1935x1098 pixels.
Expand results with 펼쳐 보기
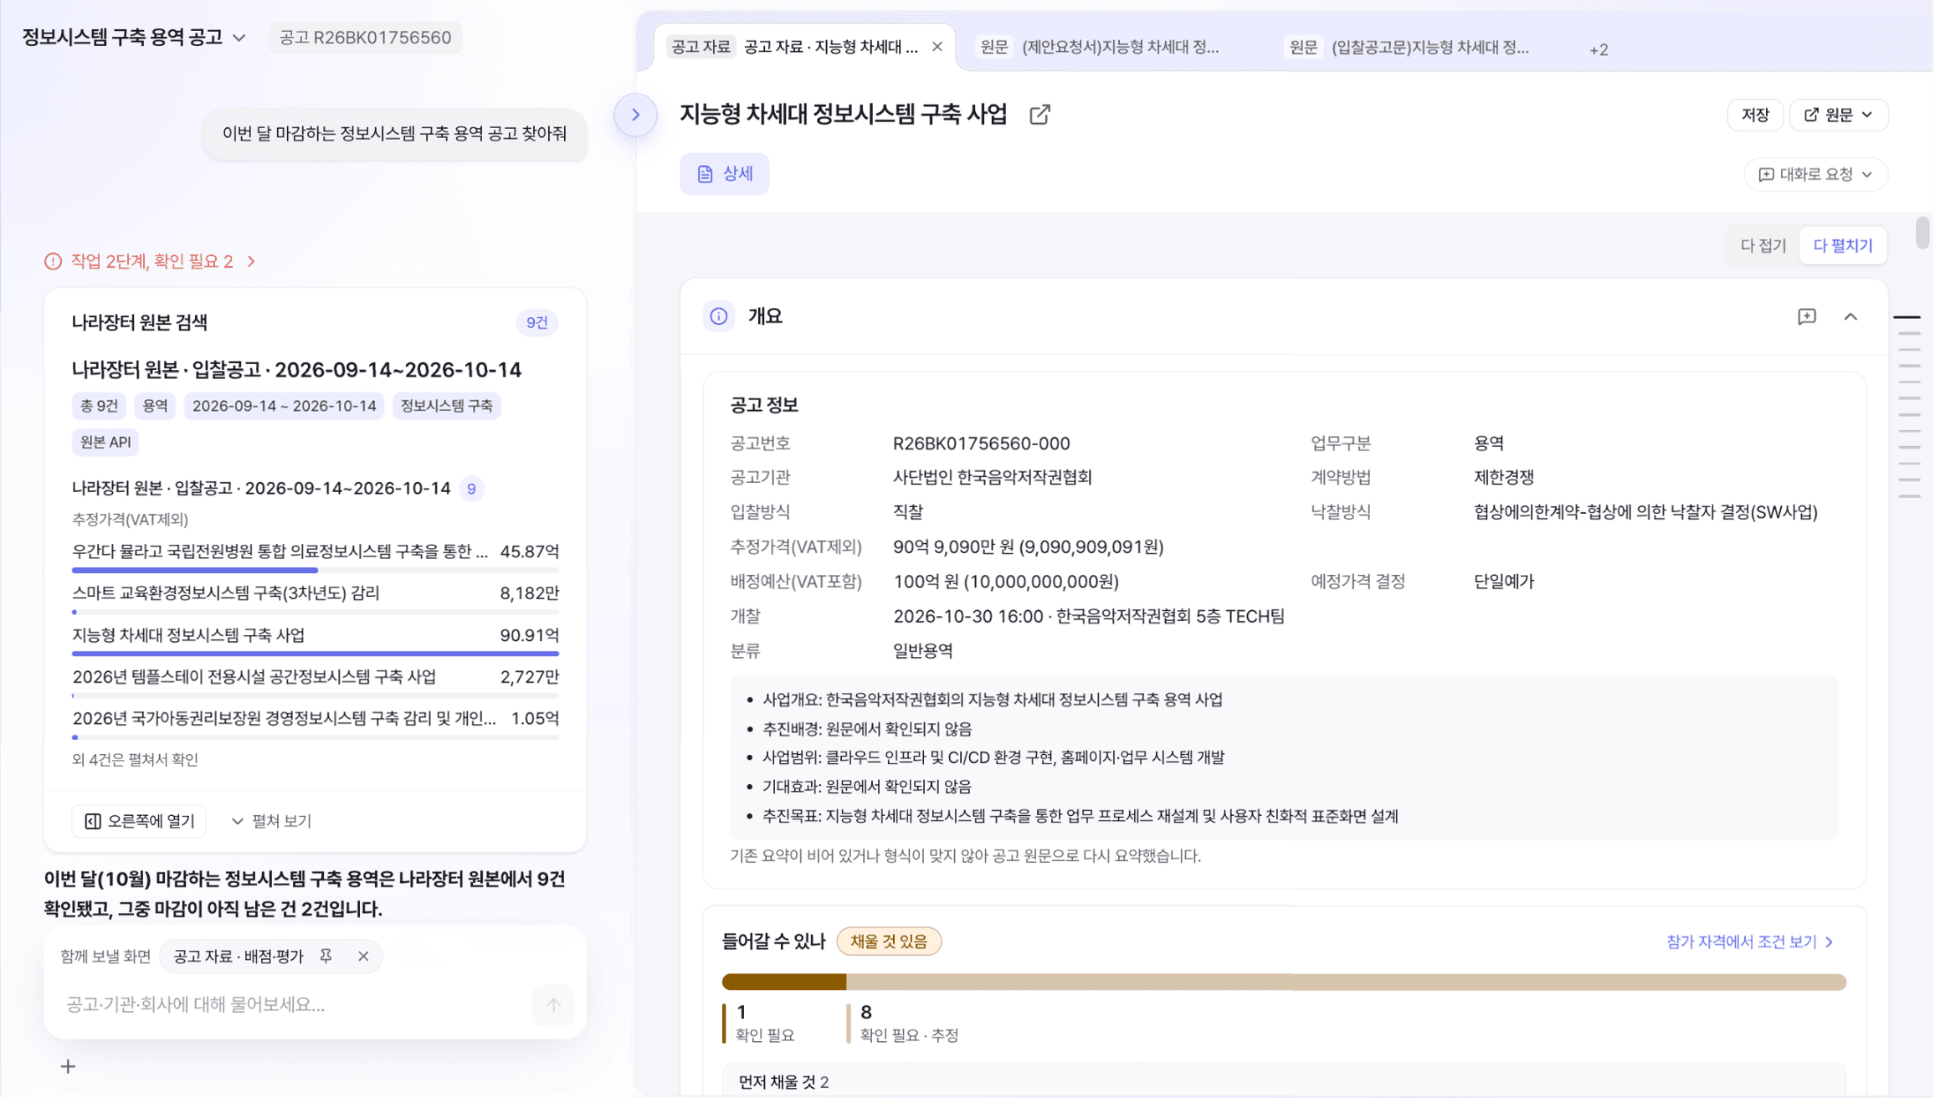(x=271, y=821)
